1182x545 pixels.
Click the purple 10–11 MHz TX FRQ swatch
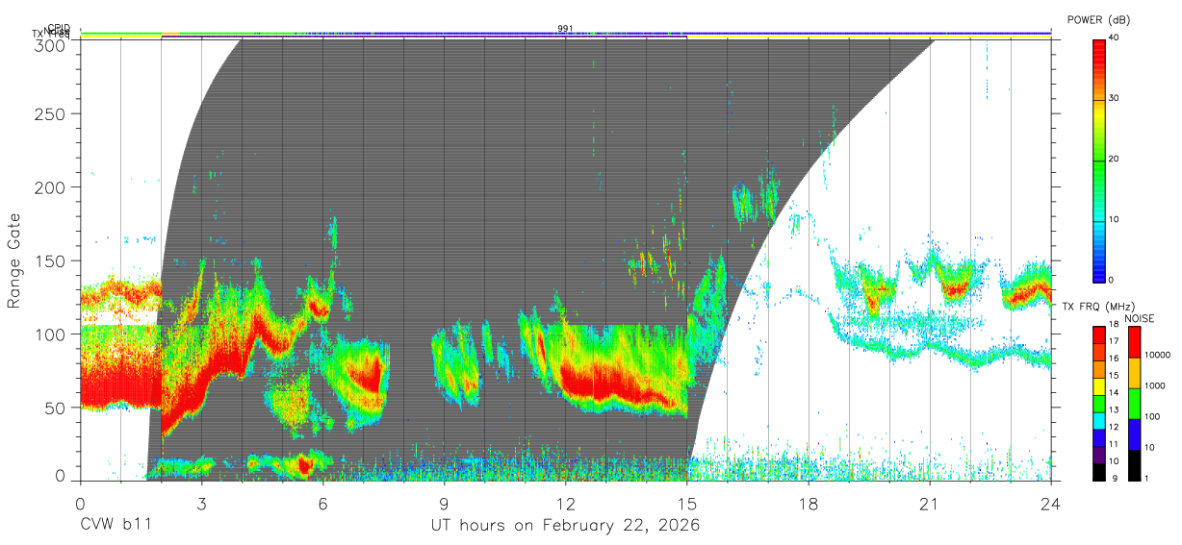click(1098, 455)
